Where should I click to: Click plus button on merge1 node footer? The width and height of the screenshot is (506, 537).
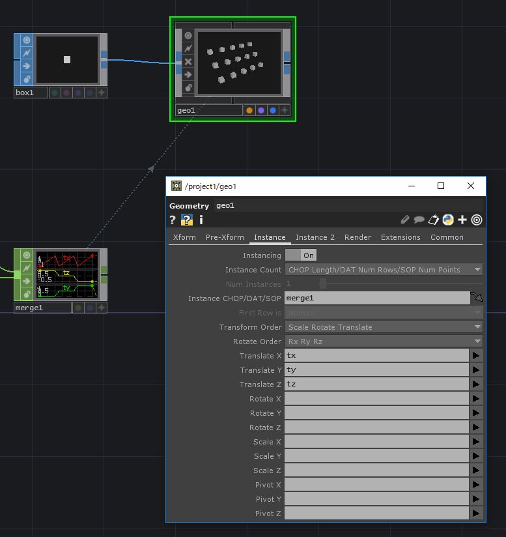pyautogui.click(x=102, y=308)
